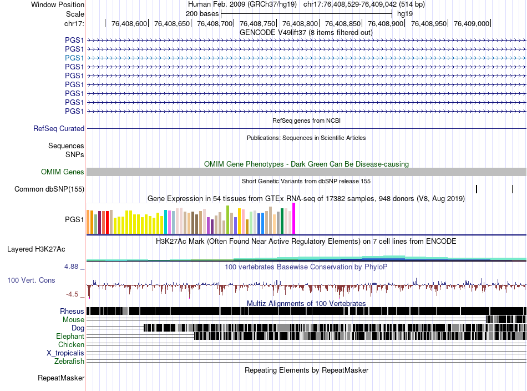Open RefSeq genes from NCBI title

point(306,121)
